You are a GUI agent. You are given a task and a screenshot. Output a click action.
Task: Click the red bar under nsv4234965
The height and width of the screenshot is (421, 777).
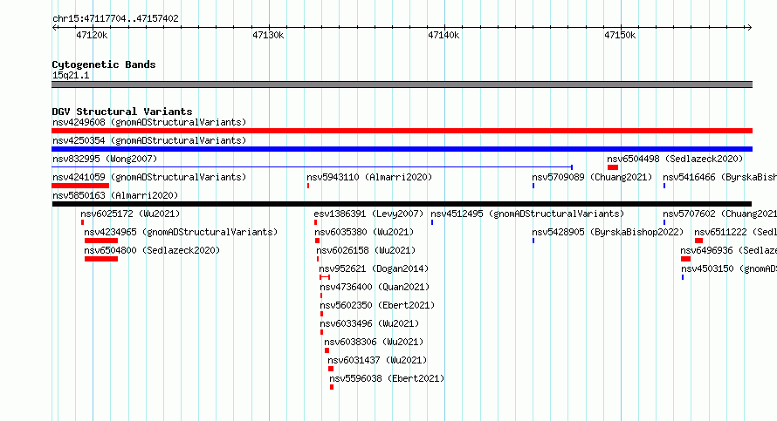tap(101, 241)
